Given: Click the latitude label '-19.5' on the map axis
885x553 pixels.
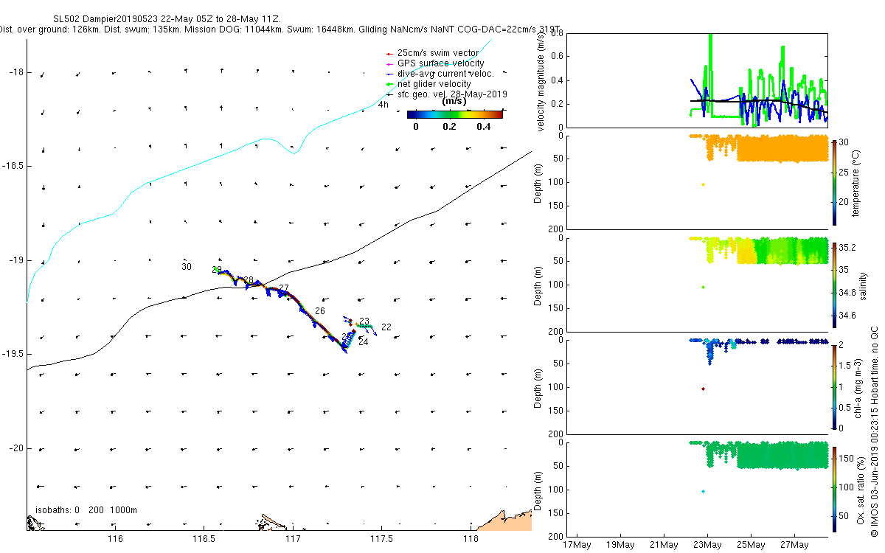Looking at the screenshot, I should coord(13,355).
